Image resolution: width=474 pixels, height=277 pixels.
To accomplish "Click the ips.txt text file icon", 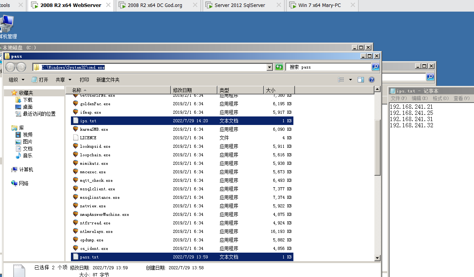I will click(x=76, y=121).
